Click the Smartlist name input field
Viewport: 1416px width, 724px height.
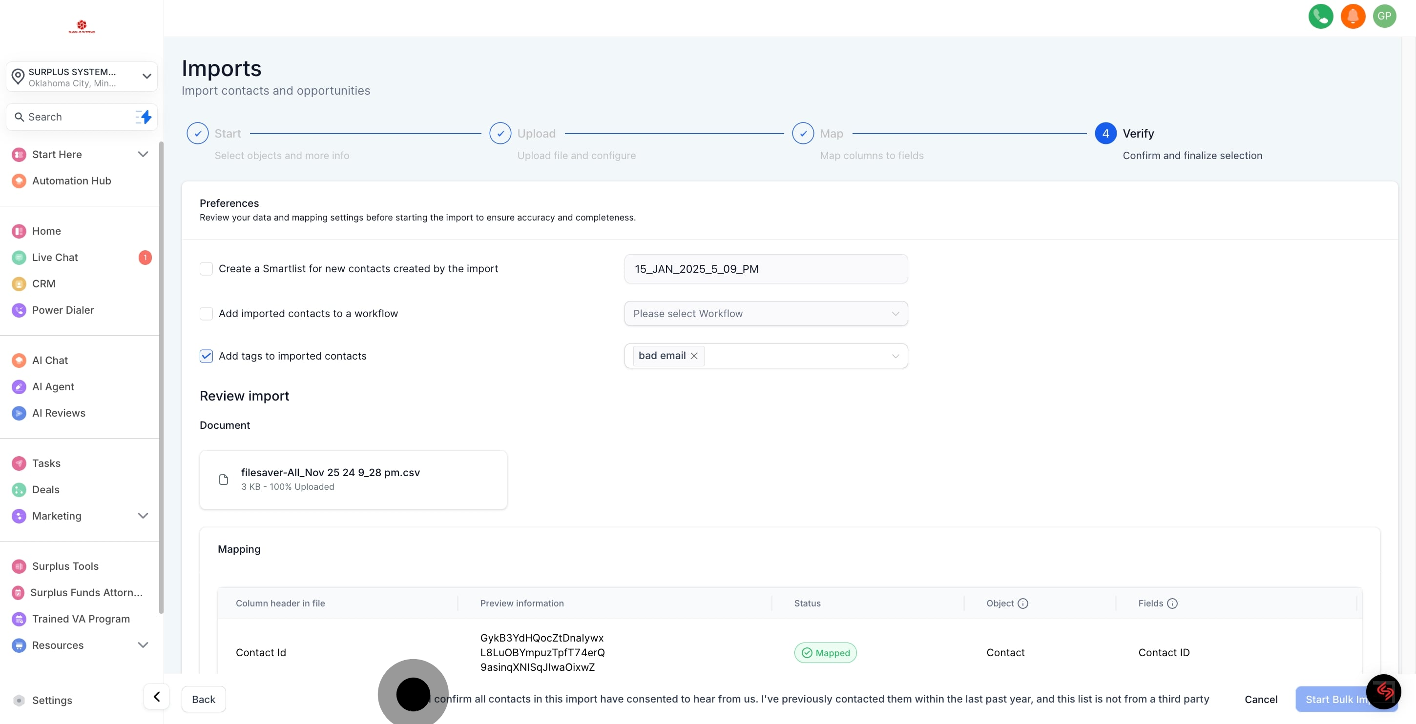pos(765,269)
